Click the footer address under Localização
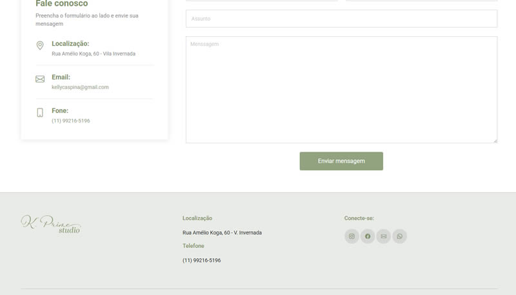 pyautogui.click(x=222, y=232)
